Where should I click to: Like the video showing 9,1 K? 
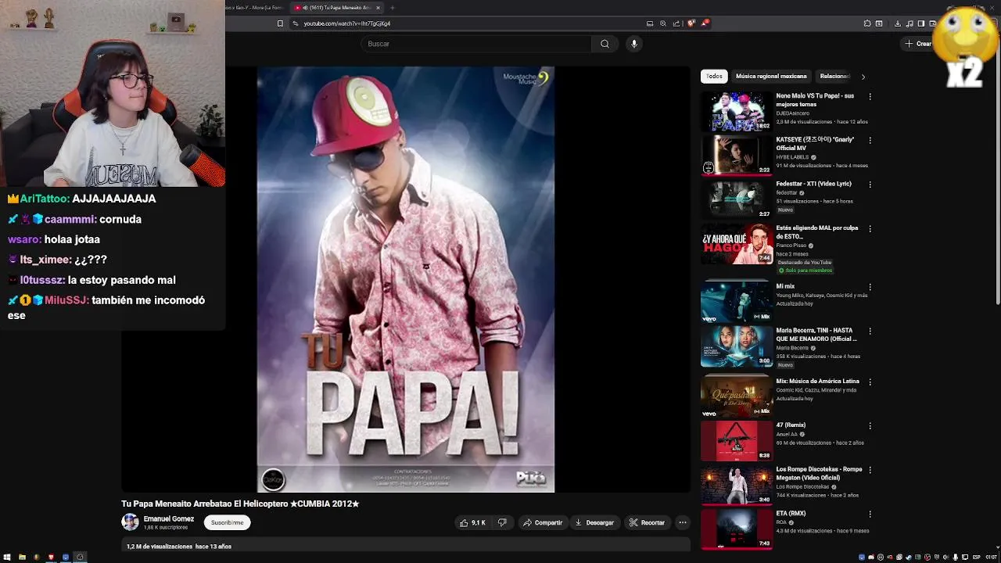(x=472, y=522)
